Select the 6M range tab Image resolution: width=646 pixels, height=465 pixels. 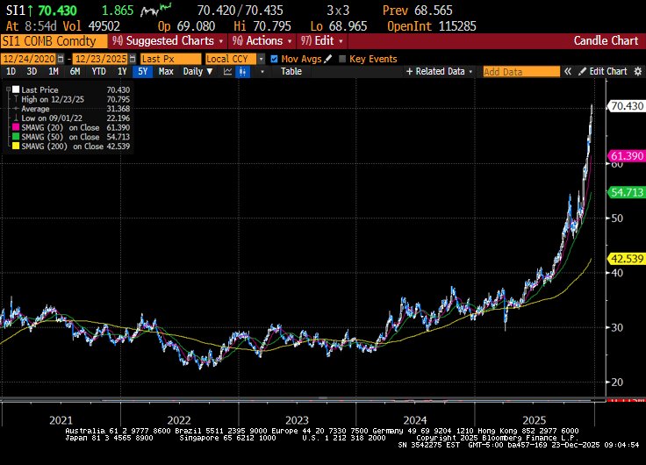tap(75, 72)
